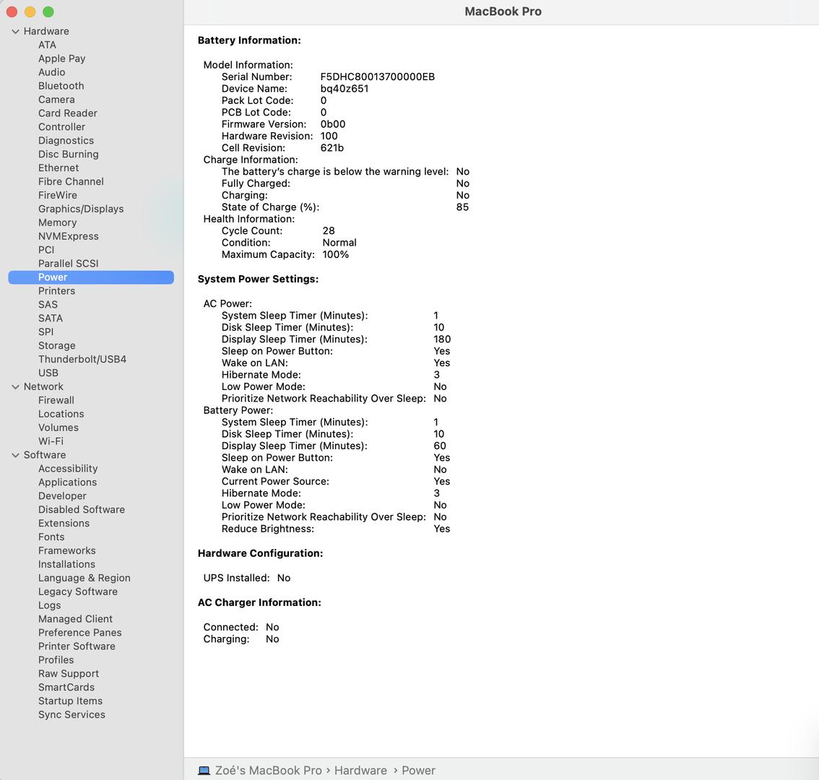Collapse the Hardware section chevron
The height and width of the screenshot is (780, 819).
[x=15, y=32]
